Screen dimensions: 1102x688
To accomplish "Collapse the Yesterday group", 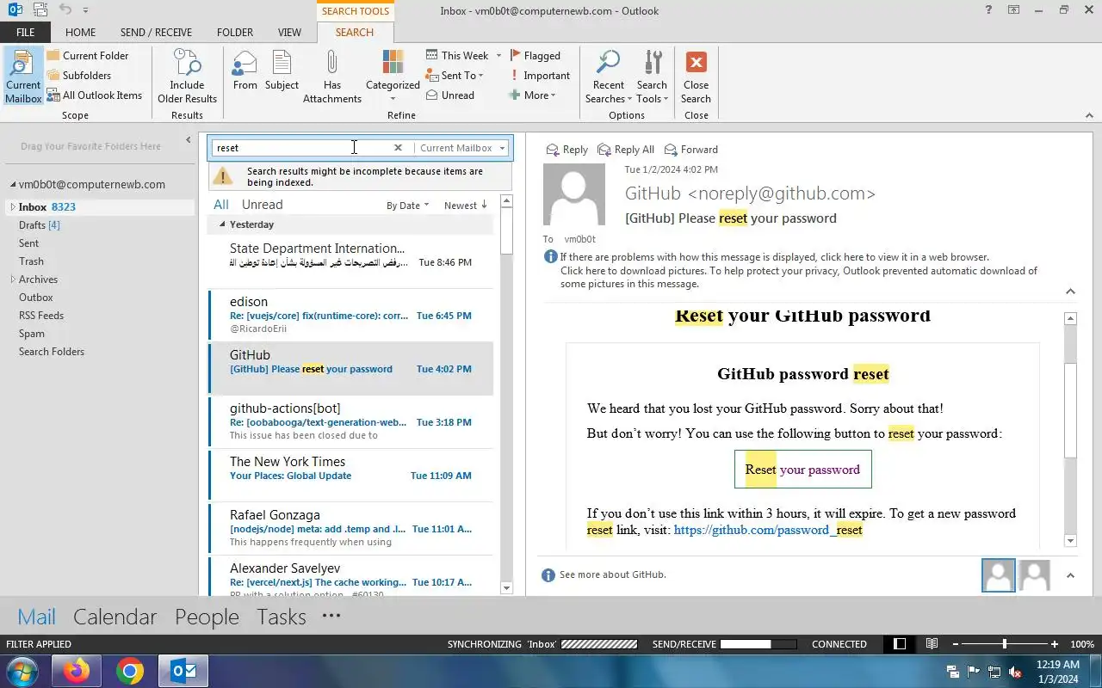I will (221, 224).
